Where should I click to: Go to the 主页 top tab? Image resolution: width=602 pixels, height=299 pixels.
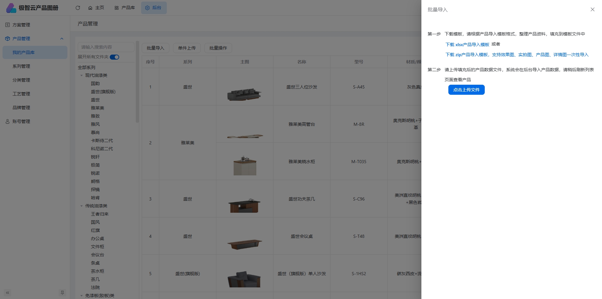96,8
